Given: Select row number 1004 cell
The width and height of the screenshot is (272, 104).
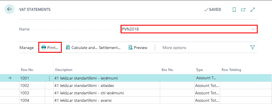Looking at the screenshot, I should click(x=32, y=100).
